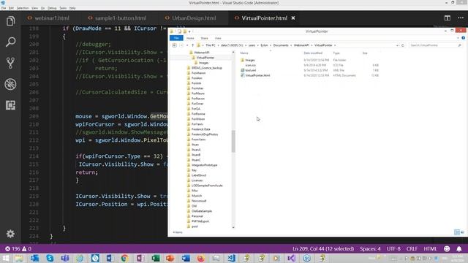Click Documents in the address breadcrumb
The height and width of the screenshot is (263, 468).
tap(281, 45)
